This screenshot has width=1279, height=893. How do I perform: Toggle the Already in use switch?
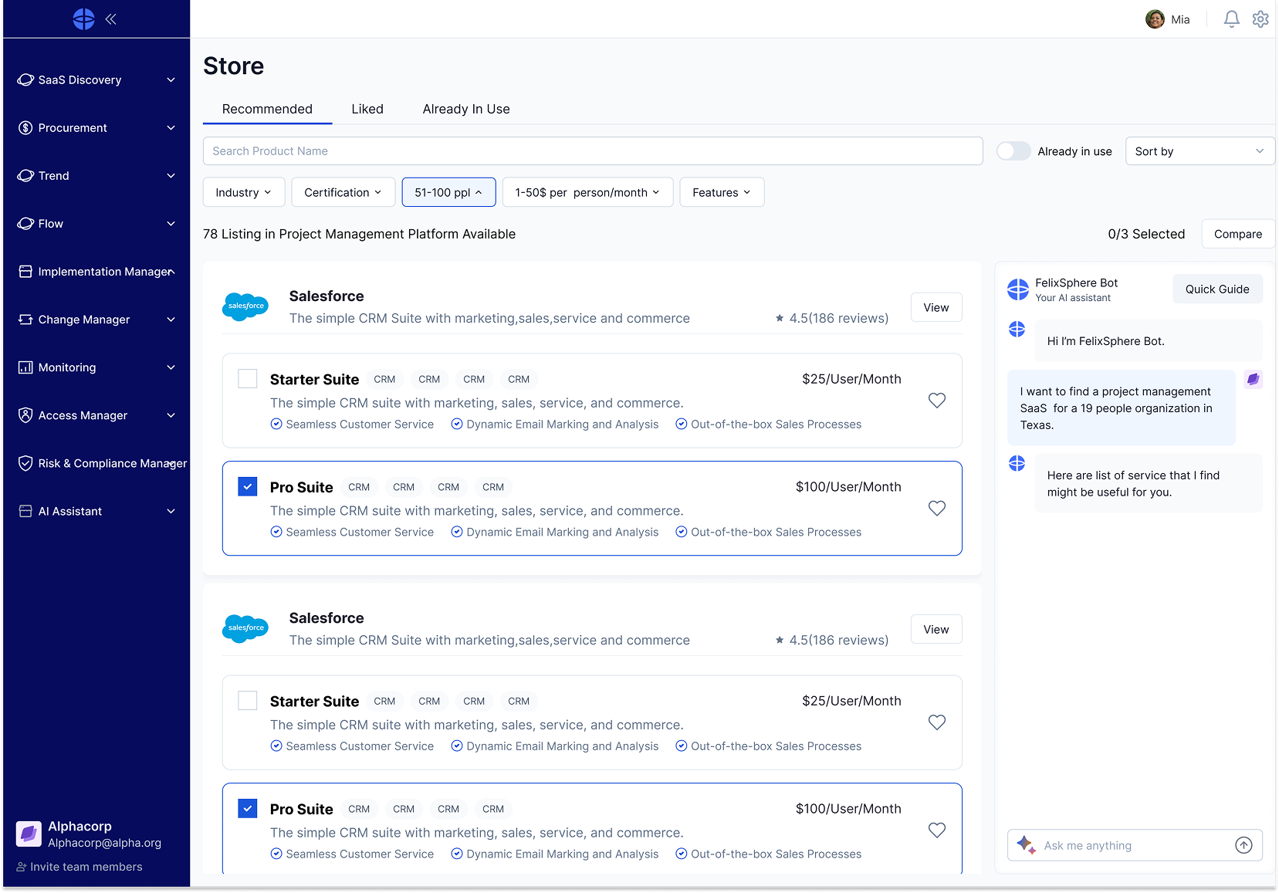(1013, 151)
